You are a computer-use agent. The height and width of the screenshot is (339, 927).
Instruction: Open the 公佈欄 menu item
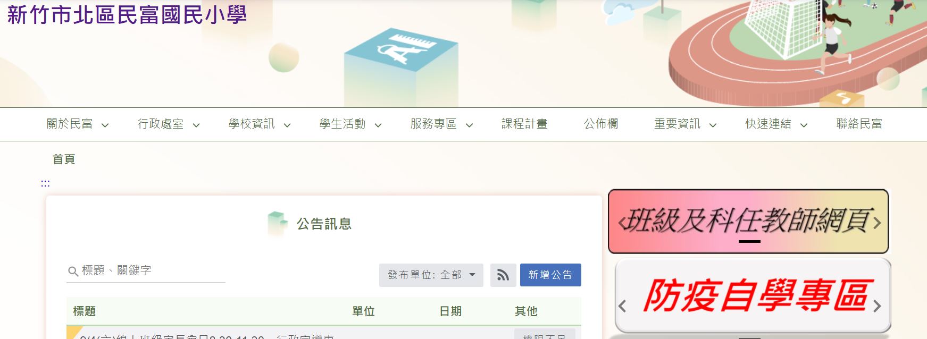[601, 124]
